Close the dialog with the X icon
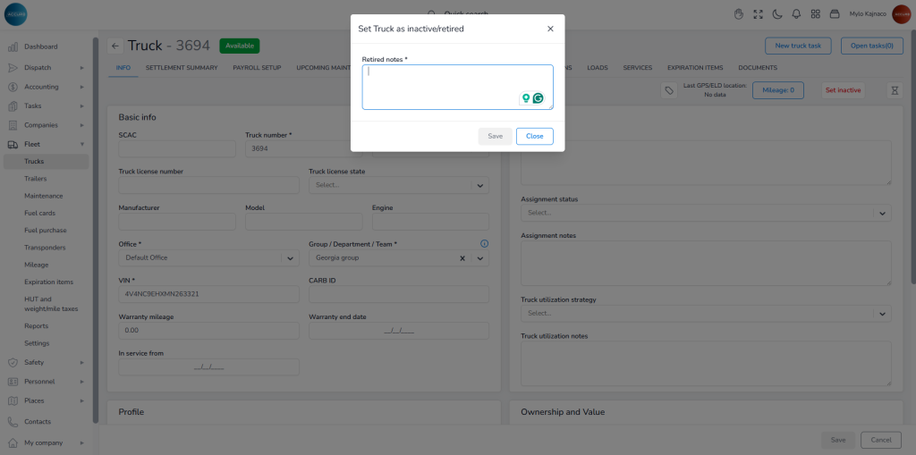The height and width of the screenshot is (455, 916). click(x=550, y=29)
